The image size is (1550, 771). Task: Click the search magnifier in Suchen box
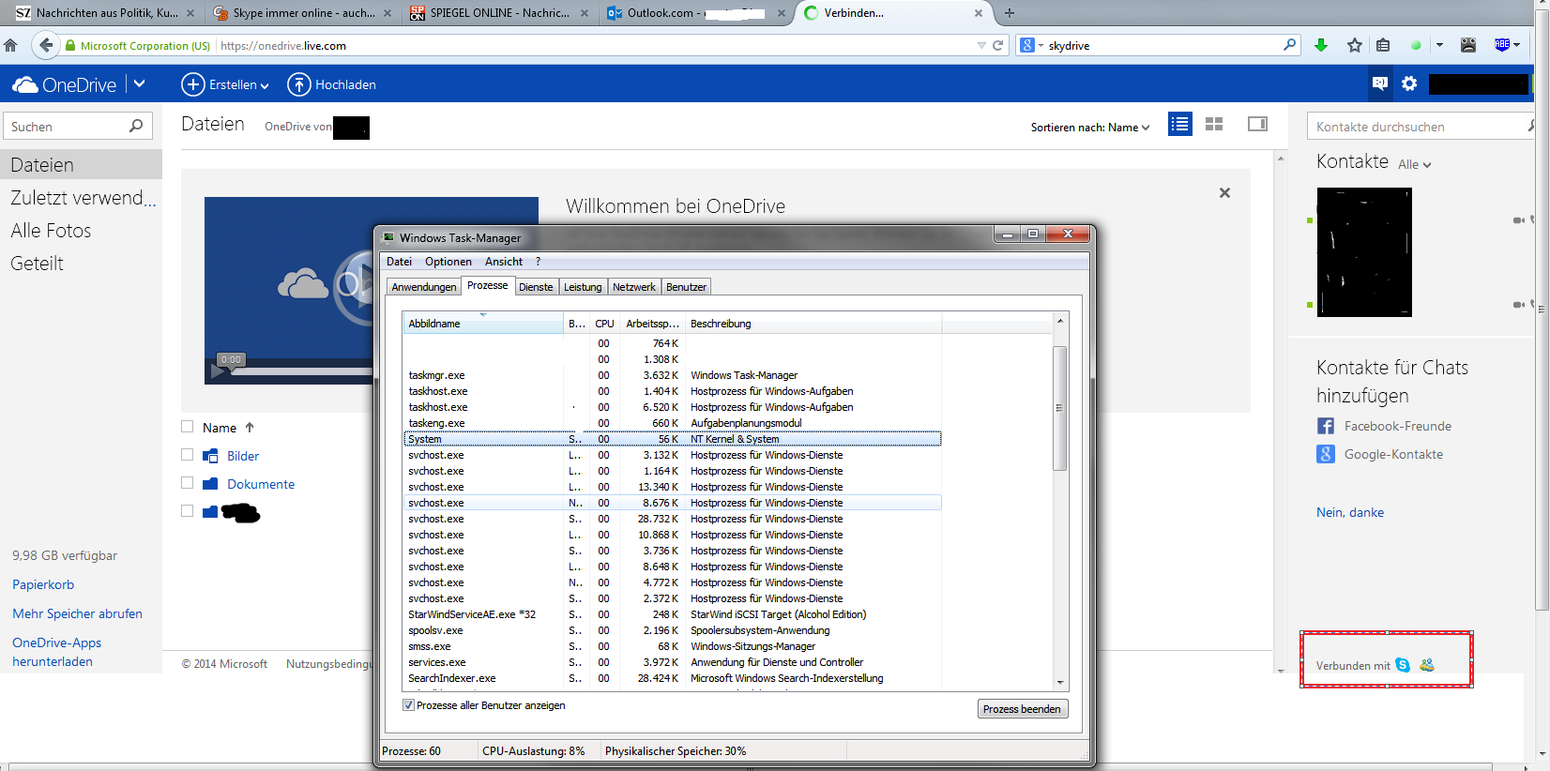pyautogui.click(x=136, y=126)
